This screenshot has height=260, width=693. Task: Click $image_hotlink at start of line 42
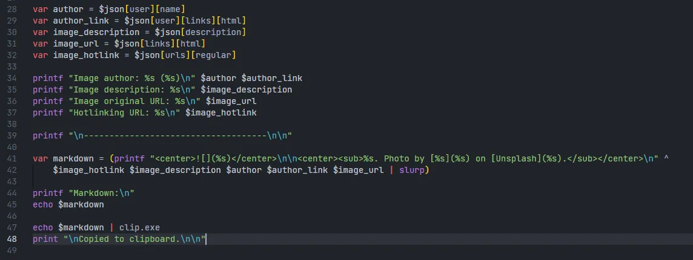[89, 170]
